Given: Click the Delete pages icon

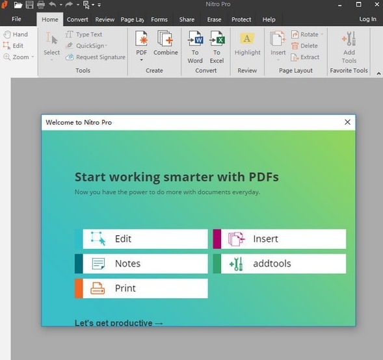Looking at the screenshot, I should point(295,45).
